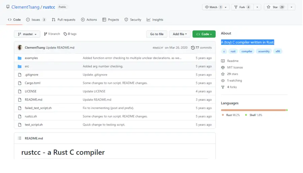This screenshot has width=303, height=173.
Task: Expand the Add file dropdown
Action: tap(179, 34)
